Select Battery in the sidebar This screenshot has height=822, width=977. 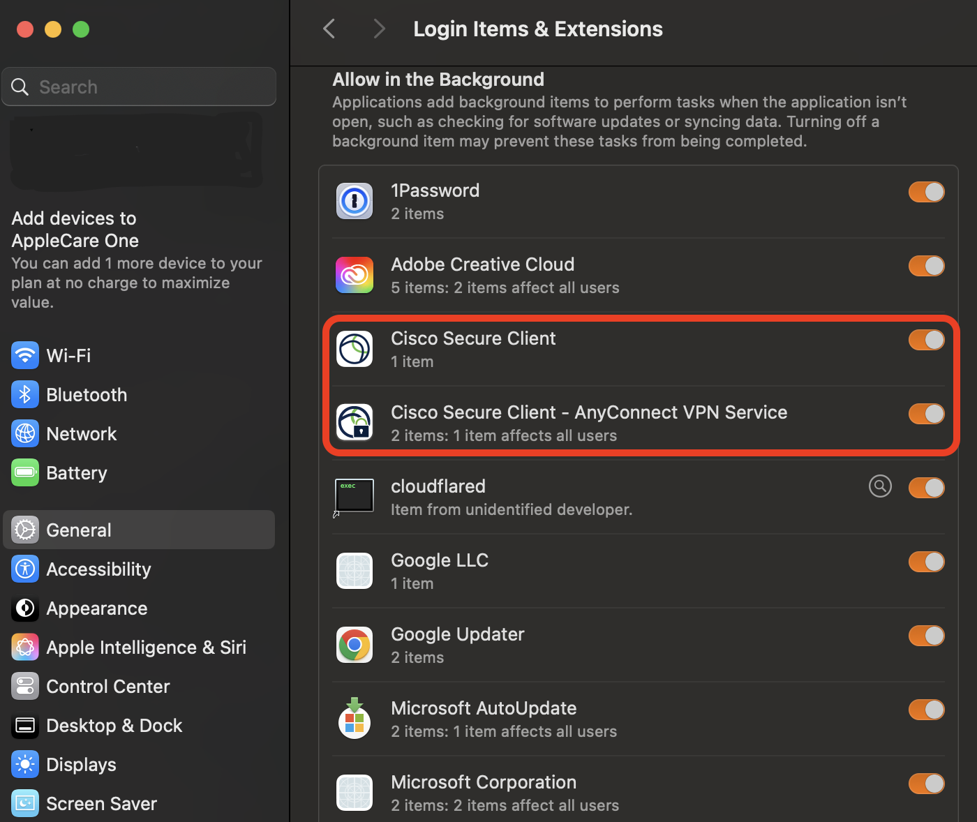[x=139, y=472]
